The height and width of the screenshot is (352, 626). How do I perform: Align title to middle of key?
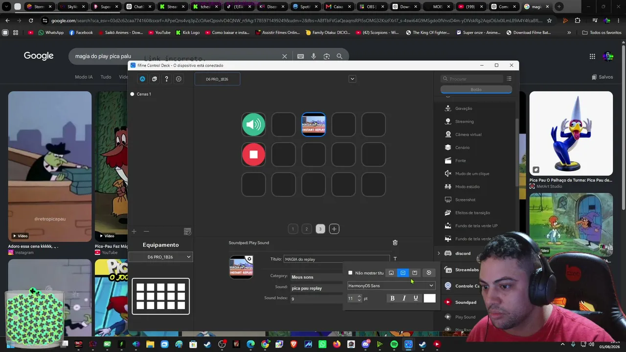click(x=403, y=273)
